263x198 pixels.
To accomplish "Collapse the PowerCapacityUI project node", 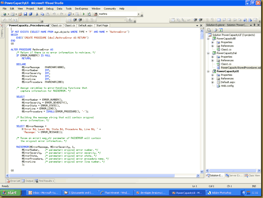I will coord(208,71).
